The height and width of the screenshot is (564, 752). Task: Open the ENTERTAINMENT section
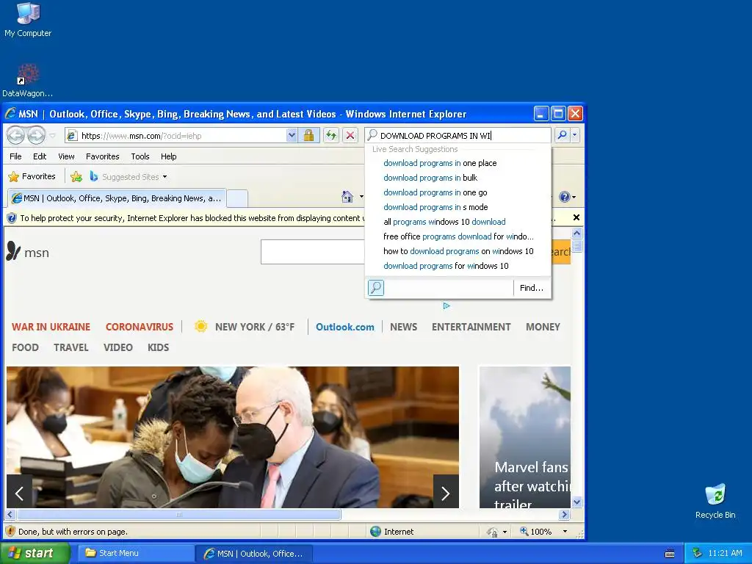tap(471, 327)
